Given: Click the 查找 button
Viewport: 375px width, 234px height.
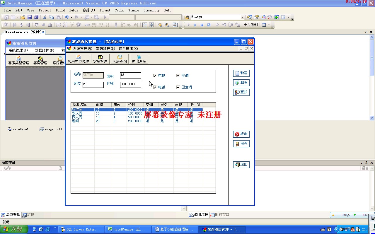Looking at the screenshot, I should (241, 92).
